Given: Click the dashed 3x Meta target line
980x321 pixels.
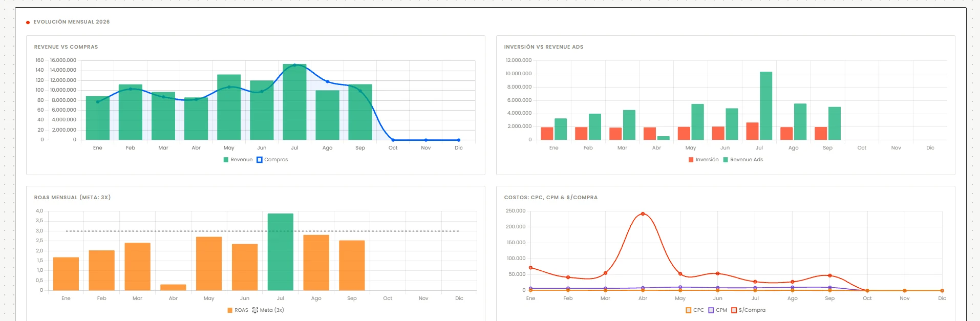Looking at the screenshot, I should (262, 231).
